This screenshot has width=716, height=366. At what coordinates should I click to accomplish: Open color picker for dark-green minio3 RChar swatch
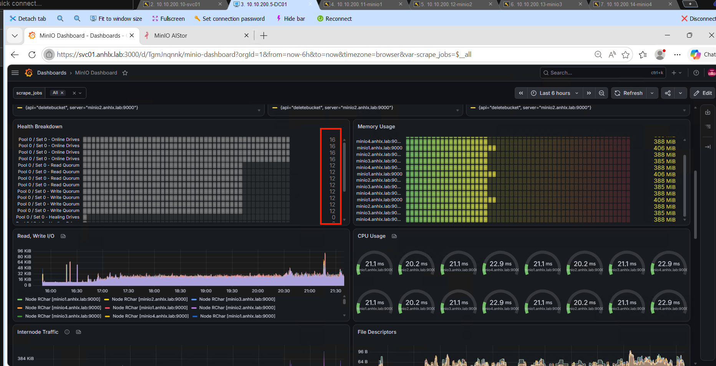(x=20, y=316)
